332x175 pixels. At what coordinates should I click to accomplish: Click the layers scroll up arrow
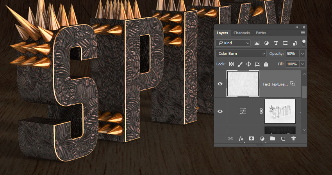coord(304,74)
